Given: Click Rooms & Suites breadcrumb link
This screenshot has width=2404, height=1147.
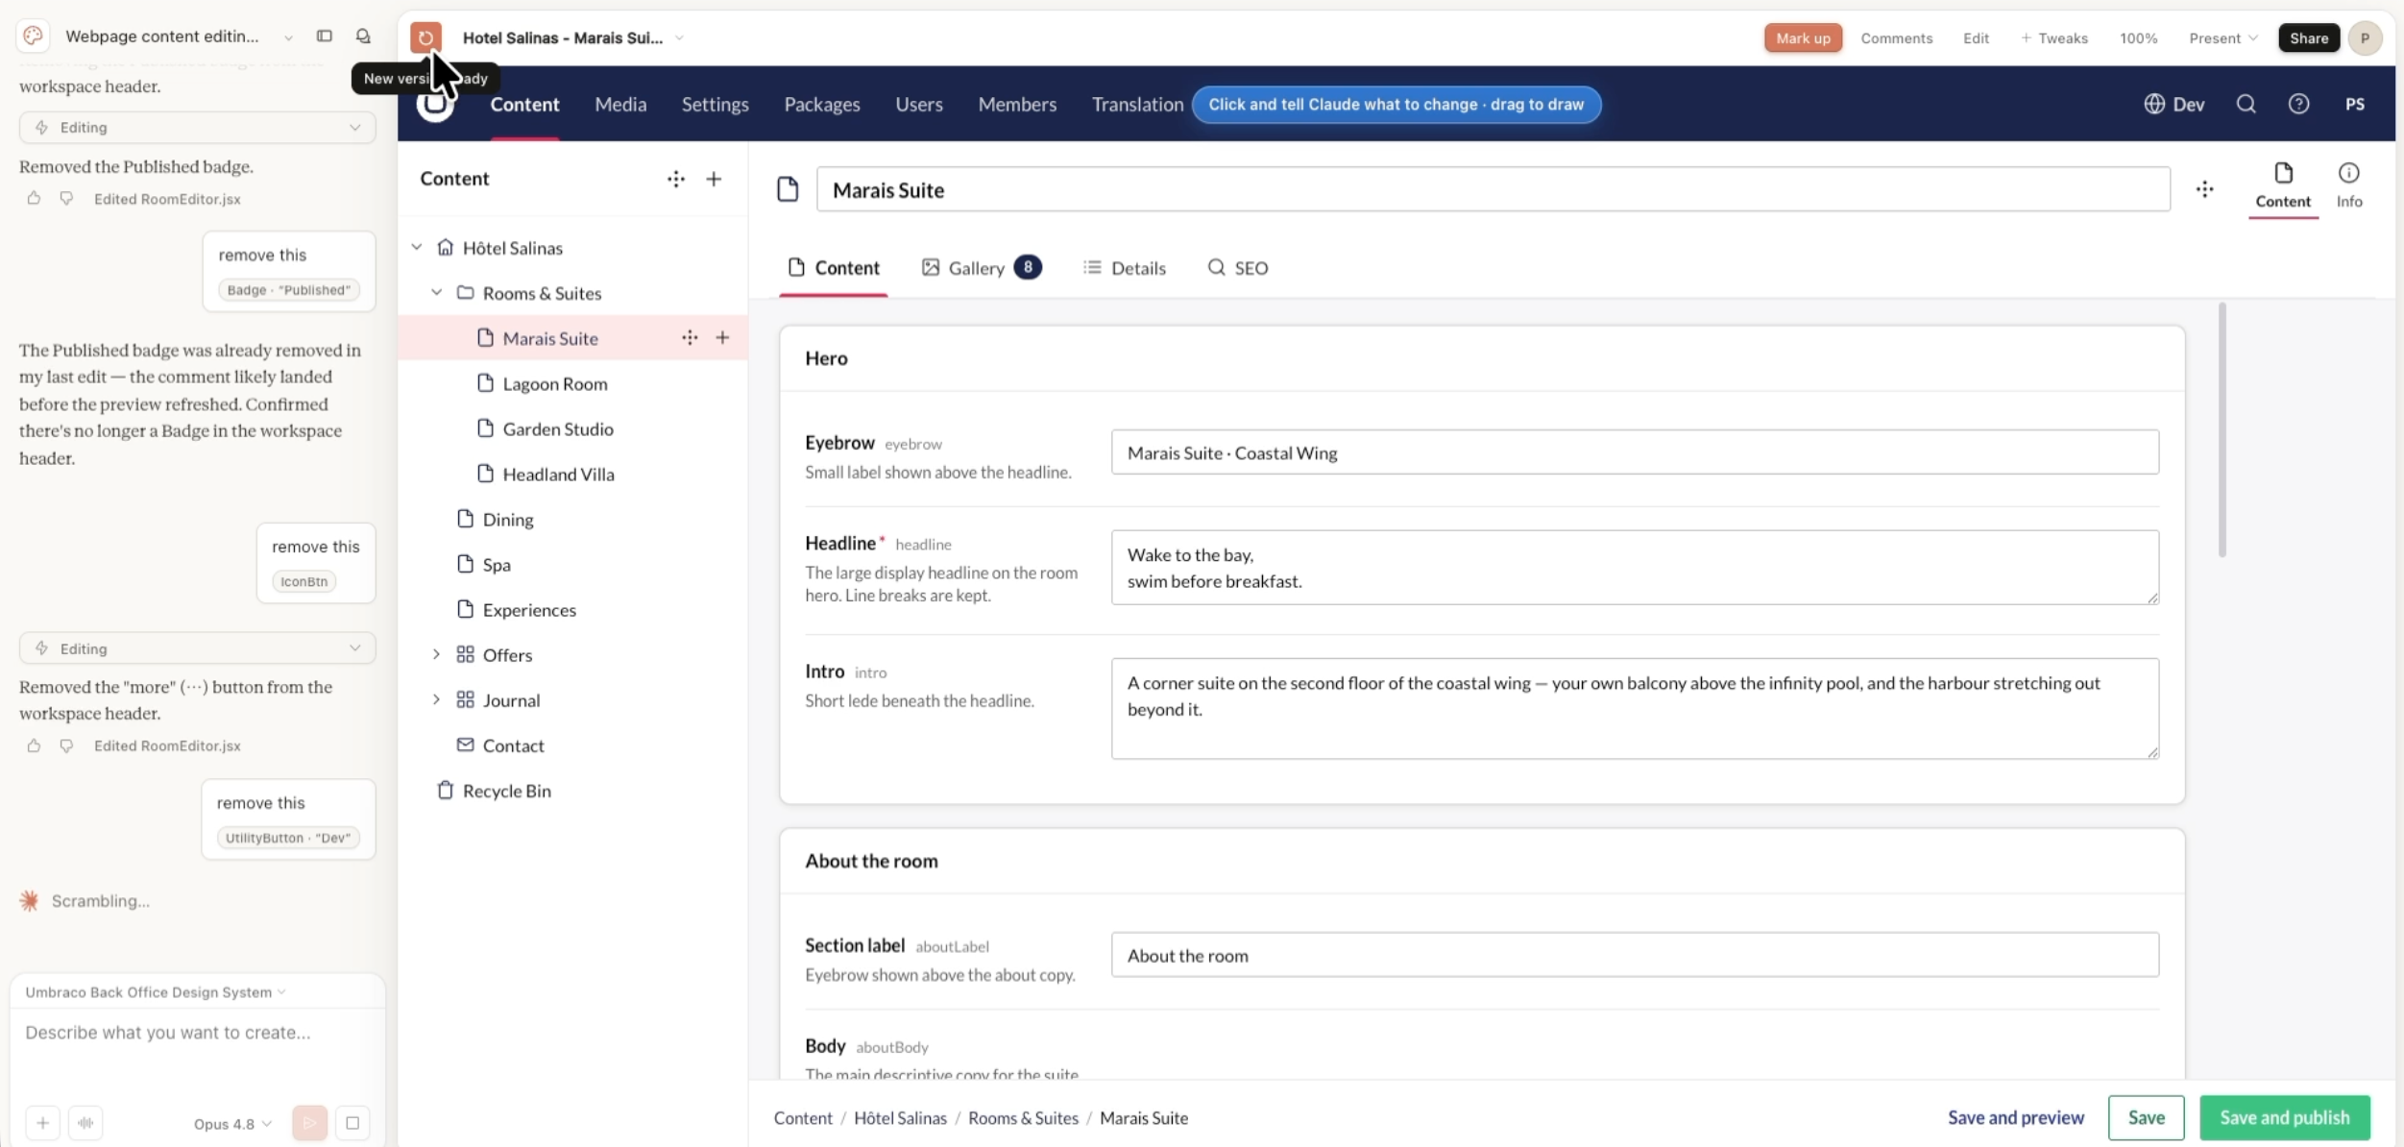Looking at the screenshot, I should [1023, 1117].
